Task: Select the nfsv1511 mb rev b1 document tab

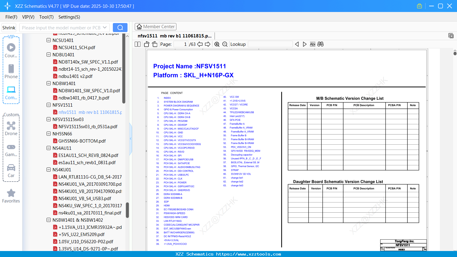Action: pyautogui.click(x=175, y=36)
